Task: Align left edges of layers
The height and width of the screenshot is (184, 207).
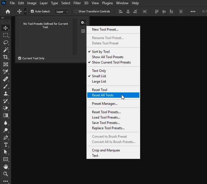Action: [121, 12]
